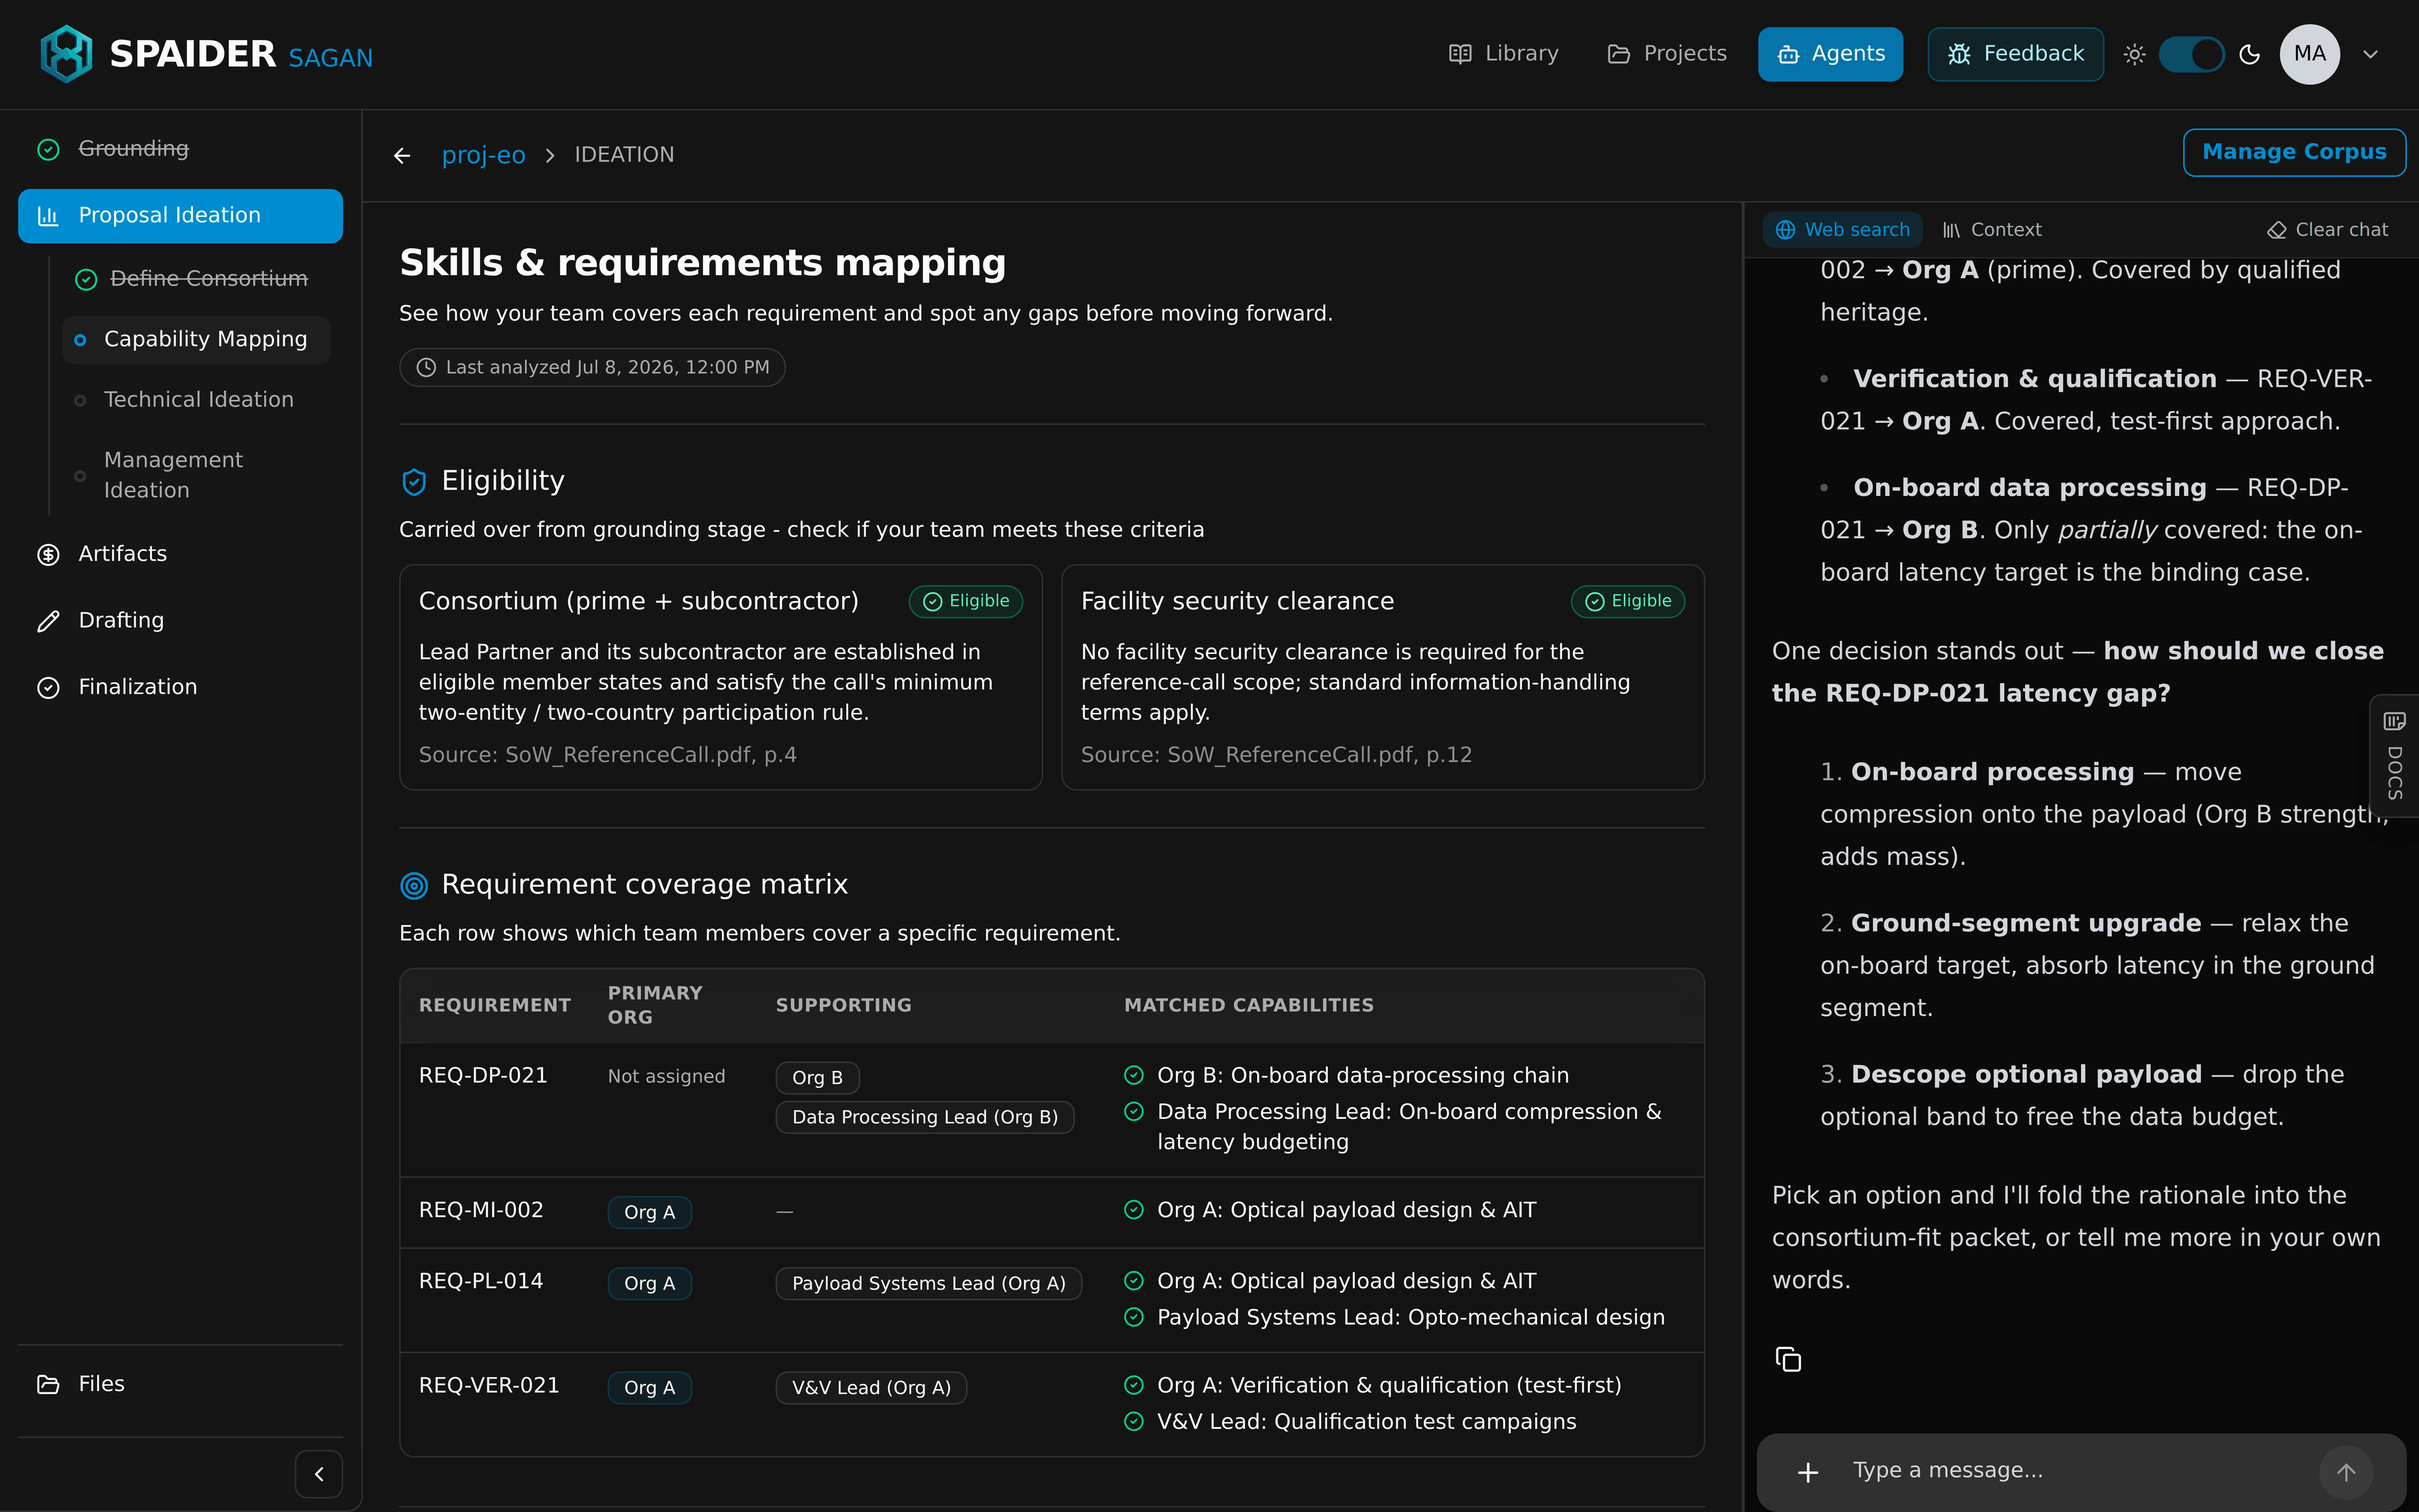Image resolution: width=2419 pixels, height=1512 pixels.
Task: Go to Management Ideation step
Action: coord(196,475)
